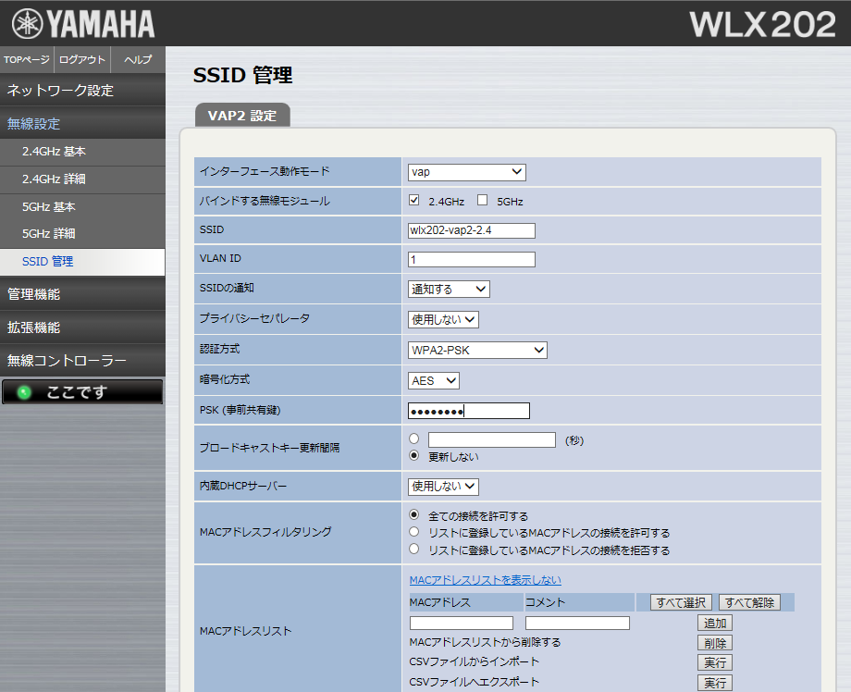851x692 pixels.
Task: Click the MACアドレスリストを表示しない link
Action: pyautogui.click(x=487, y=580)
